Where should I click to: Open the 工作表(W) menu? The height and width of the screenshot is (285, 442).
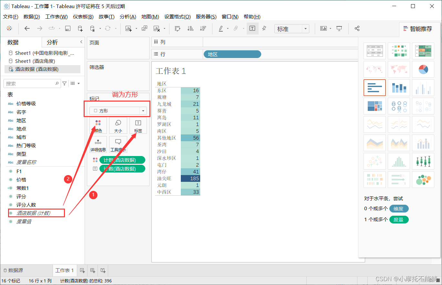[x=57, y=17]
